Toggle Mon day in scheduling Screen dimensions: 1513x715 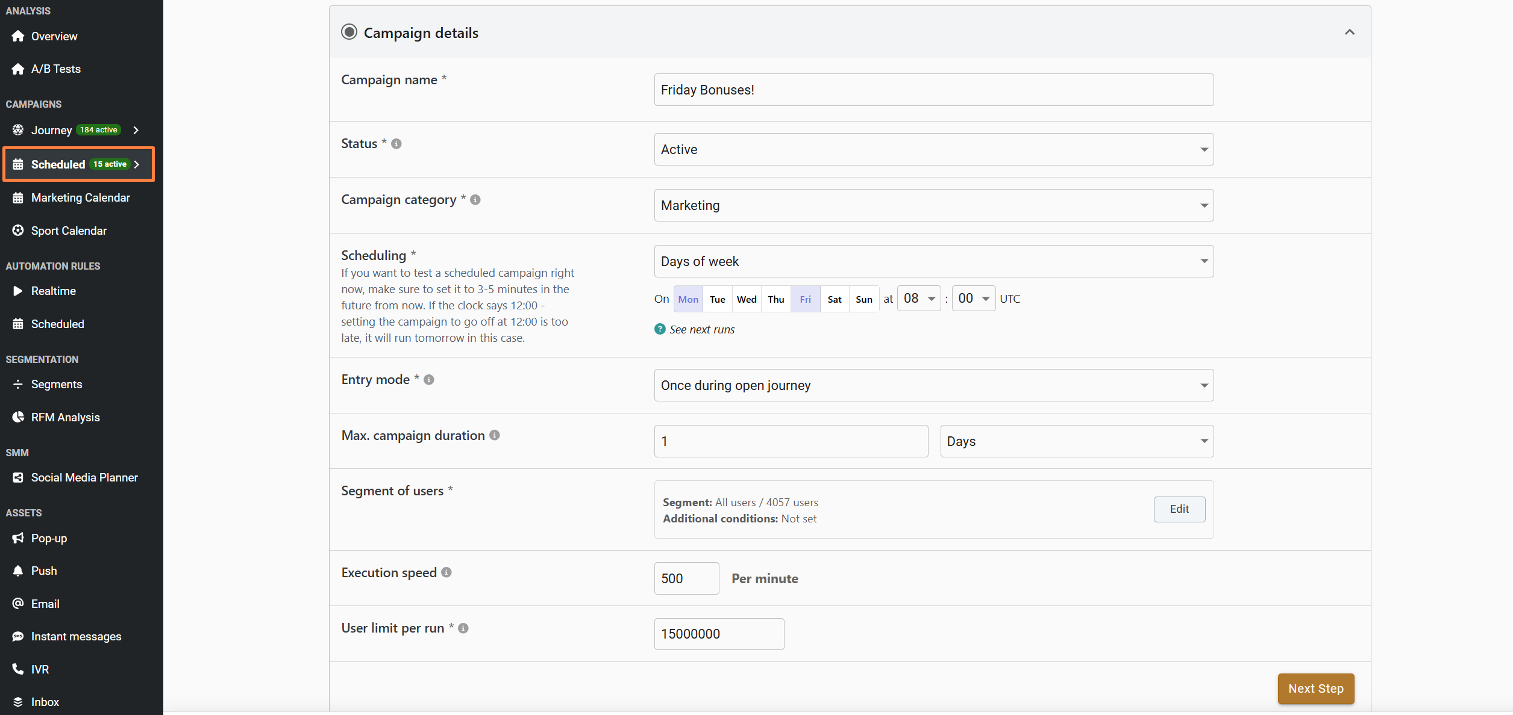[688, 299]
